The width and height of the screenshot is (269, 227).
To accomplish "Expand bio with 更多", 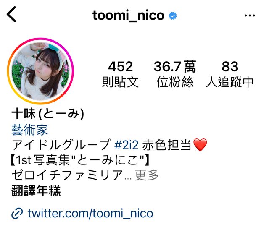I will (147, 175).
